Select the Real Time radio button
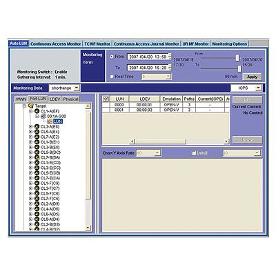Viewport: 276px width, 276px height. point(112,77)
